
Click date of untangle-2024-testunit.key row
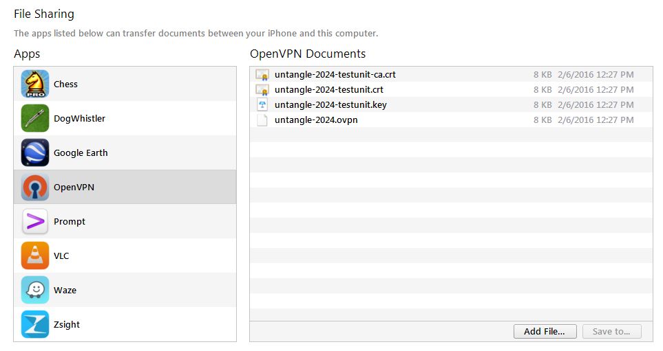(x=596, y=105)
